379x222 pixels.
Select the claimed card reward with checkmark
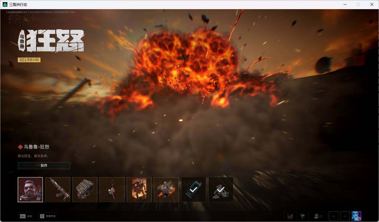(x=194, y=190)
